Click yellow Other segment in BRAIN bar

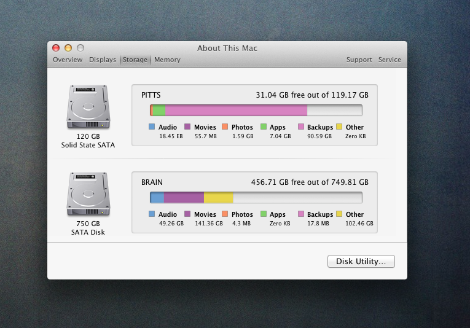pos(219,197)
